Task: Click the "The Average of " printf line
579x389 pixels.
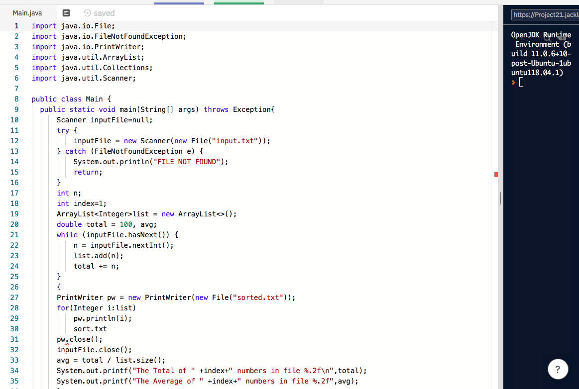Action: pos(208,381)
